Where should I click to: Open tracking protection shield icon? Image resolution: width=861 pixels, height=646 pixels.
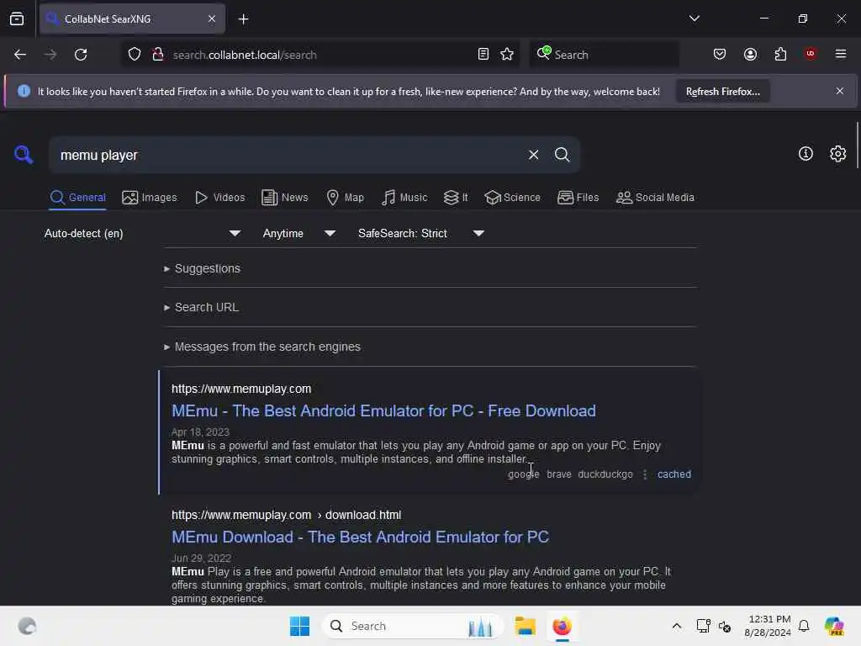click(x=135, y=55)
